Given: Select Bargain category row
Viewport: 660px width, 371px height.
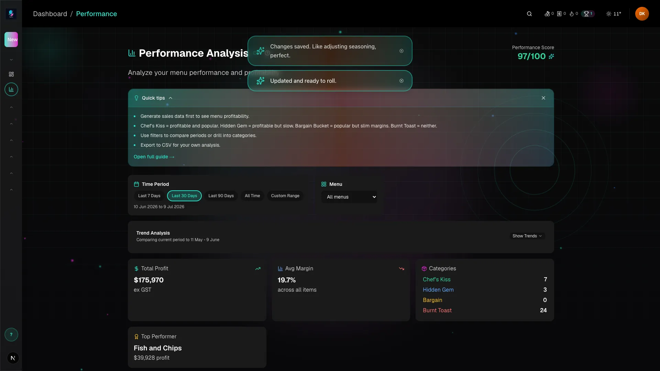Looking at the screenshot, I should tap(485, 300).
